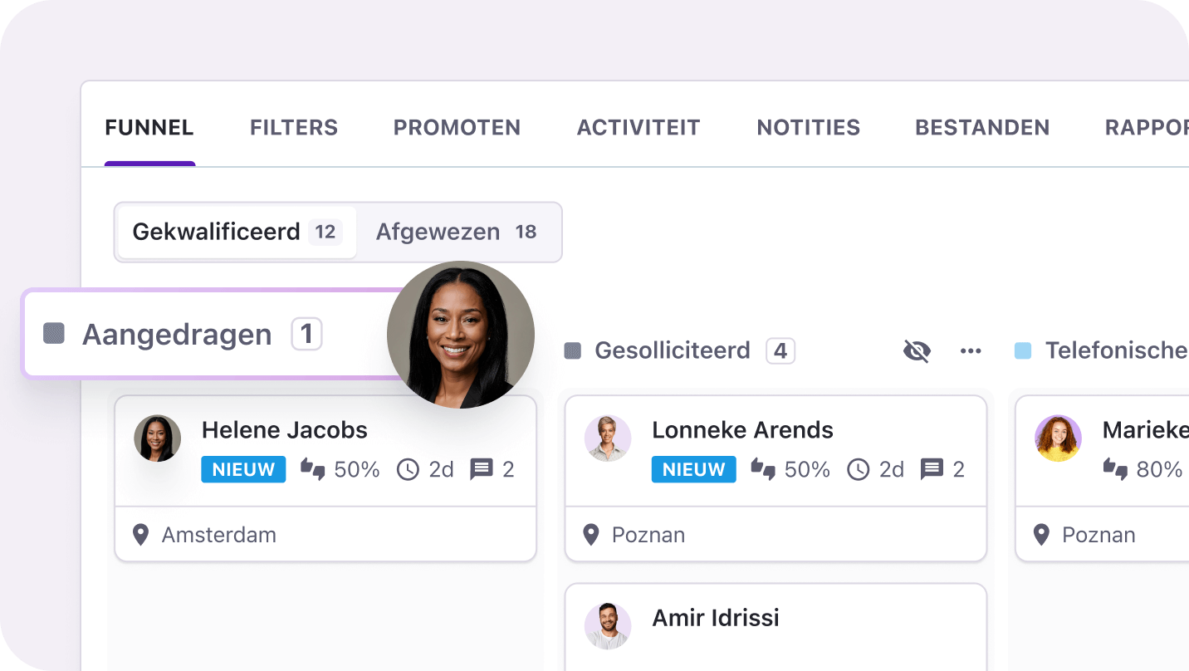Screen dimensions: 1189x671
Task: Expand the Telefonische column header
Action: 1116,350
